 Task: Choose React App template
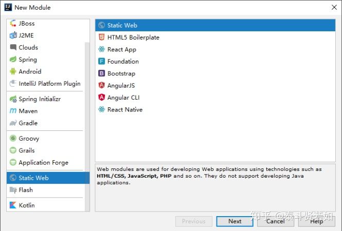click(x=122, y=49)
